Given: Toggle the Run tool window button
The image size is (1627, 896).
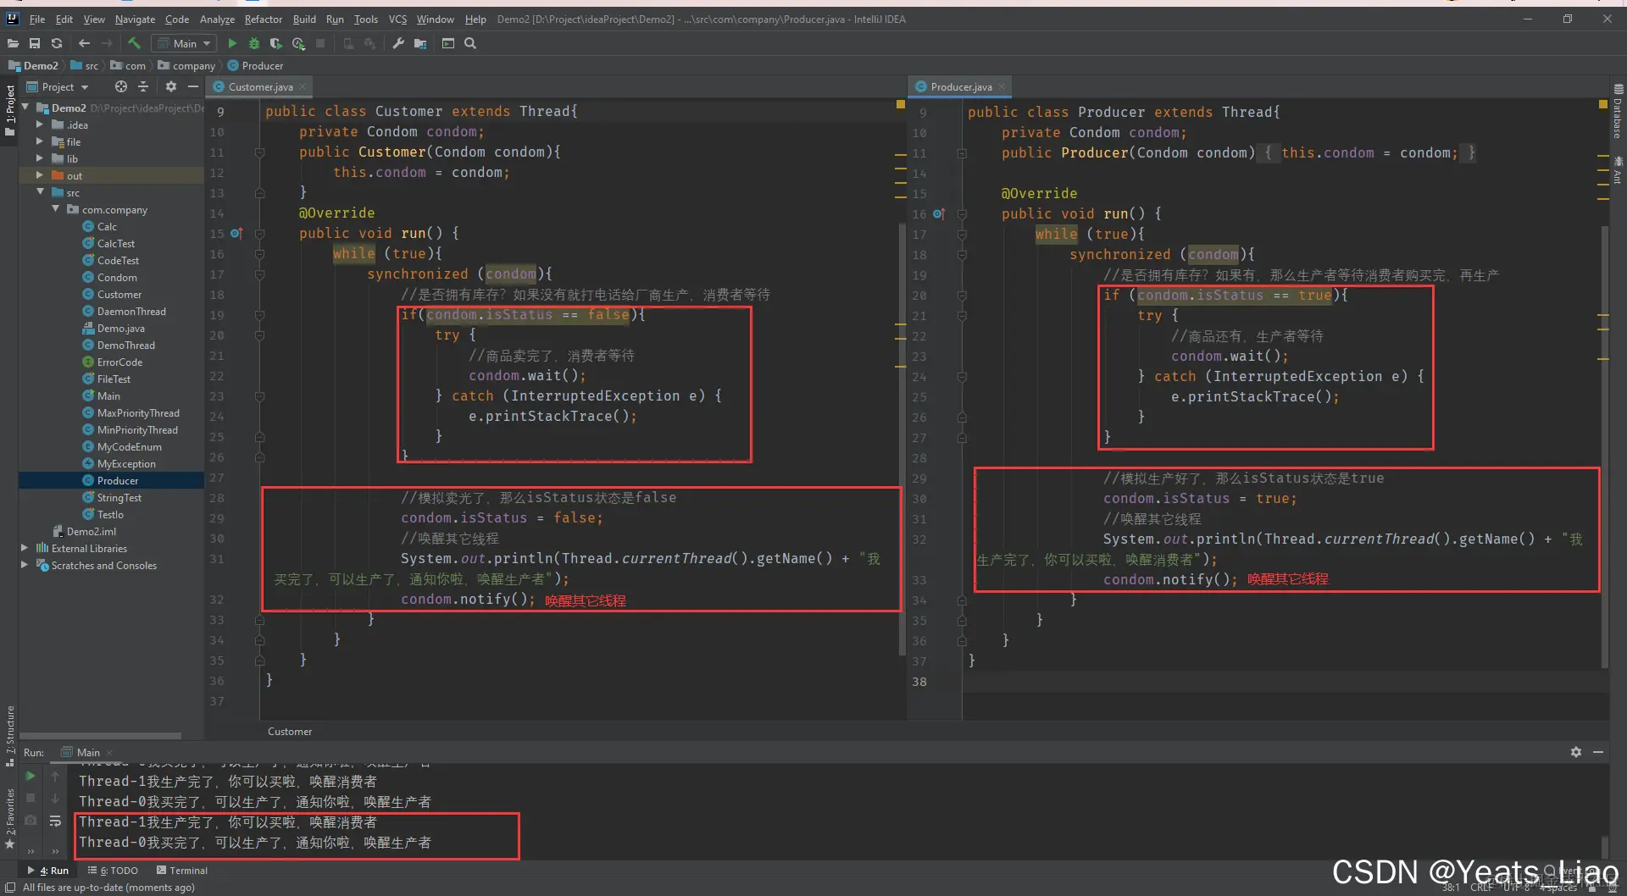Looking at the screenshot, I should (x=48, y=871).
